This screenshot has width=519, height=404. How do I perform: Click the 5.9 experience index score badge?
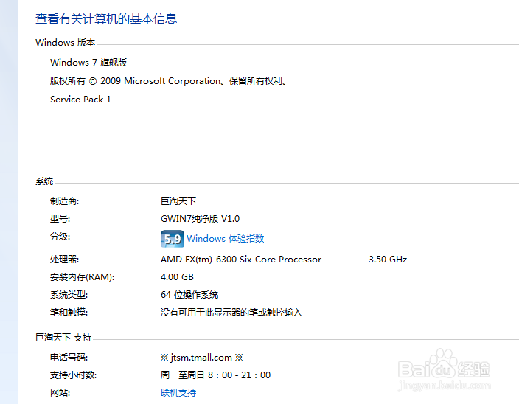[172, 239]
